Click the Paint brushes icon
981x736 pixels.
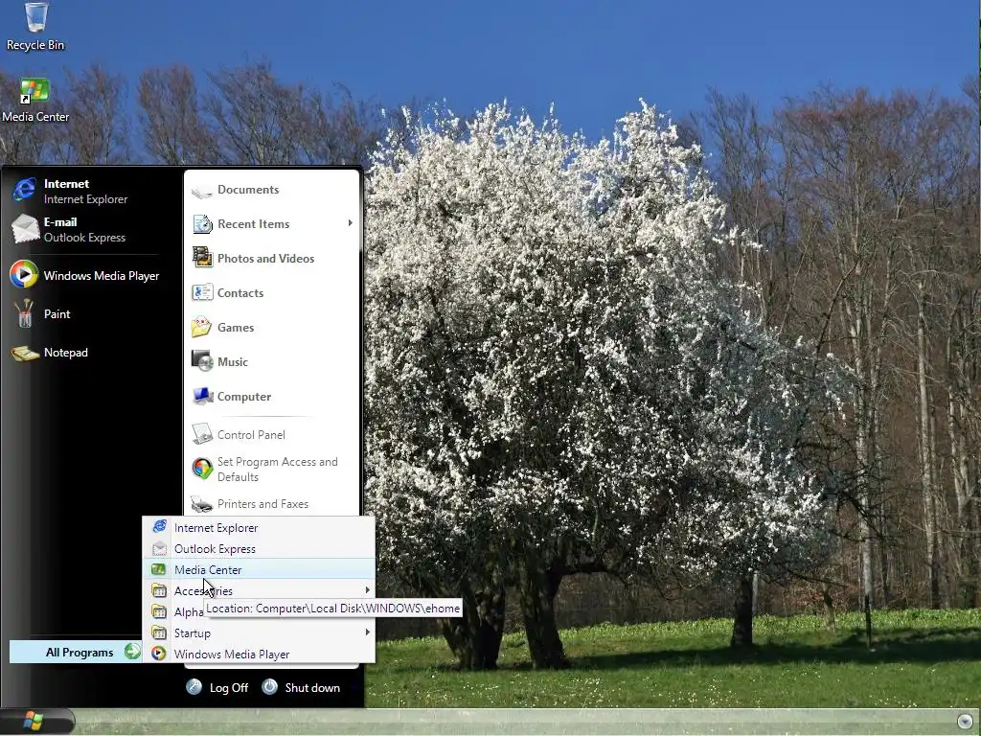pos(24,313)
